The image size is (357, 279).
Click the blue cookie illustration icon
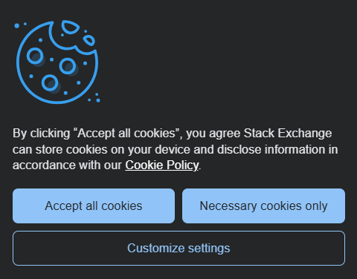[57, 62]
